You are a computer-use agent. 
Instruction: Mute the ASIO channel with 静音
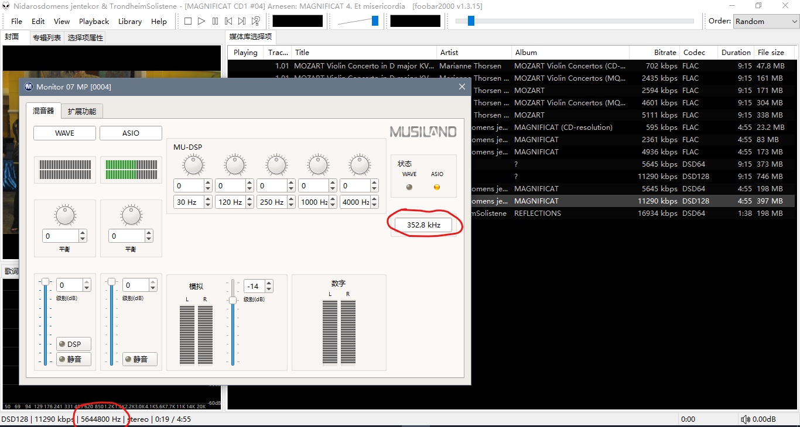pos(140,359)
